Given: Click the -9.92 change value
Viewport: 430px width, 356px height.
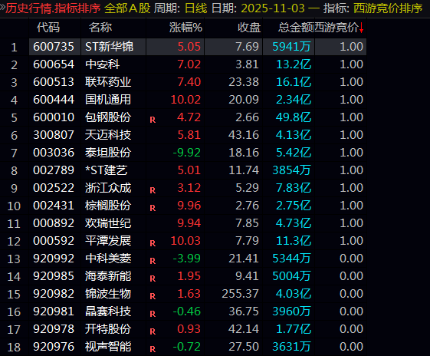Looking at the screenshot, I should (187, 153).
